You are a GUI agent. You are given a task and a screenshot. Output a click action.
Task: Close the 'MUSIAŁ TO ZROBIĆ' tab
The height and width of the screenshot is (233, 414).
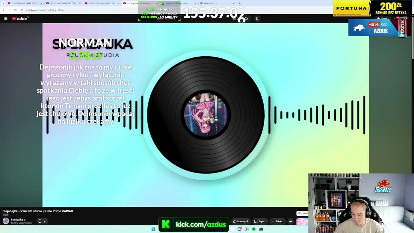[x=80, y=3]
